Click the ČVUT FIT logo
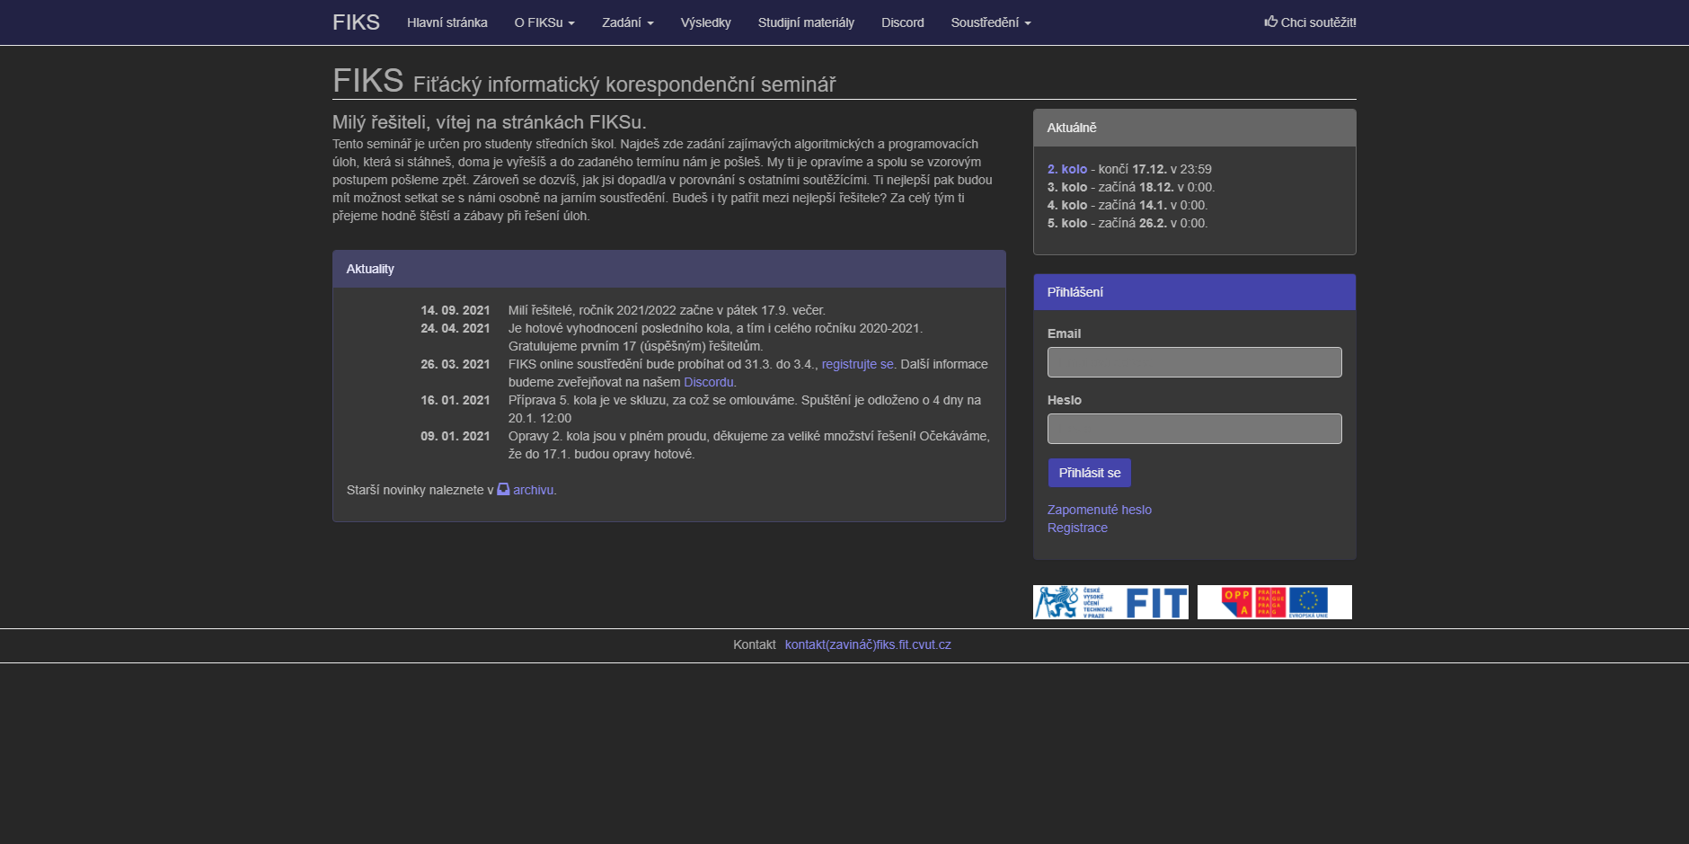The height and width of the screenshot is (844, 1689). point(1110,602)
